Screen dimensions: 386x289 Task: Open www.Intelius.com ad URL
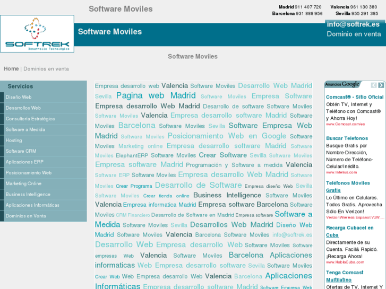coord(341,172)
